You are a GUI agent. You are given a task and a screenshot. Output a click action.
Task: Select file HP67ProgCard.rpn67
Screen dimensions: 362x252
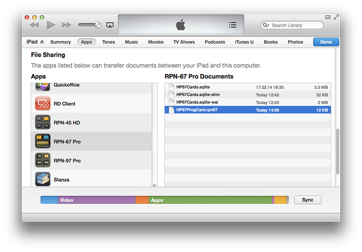(x=248, y=110)
